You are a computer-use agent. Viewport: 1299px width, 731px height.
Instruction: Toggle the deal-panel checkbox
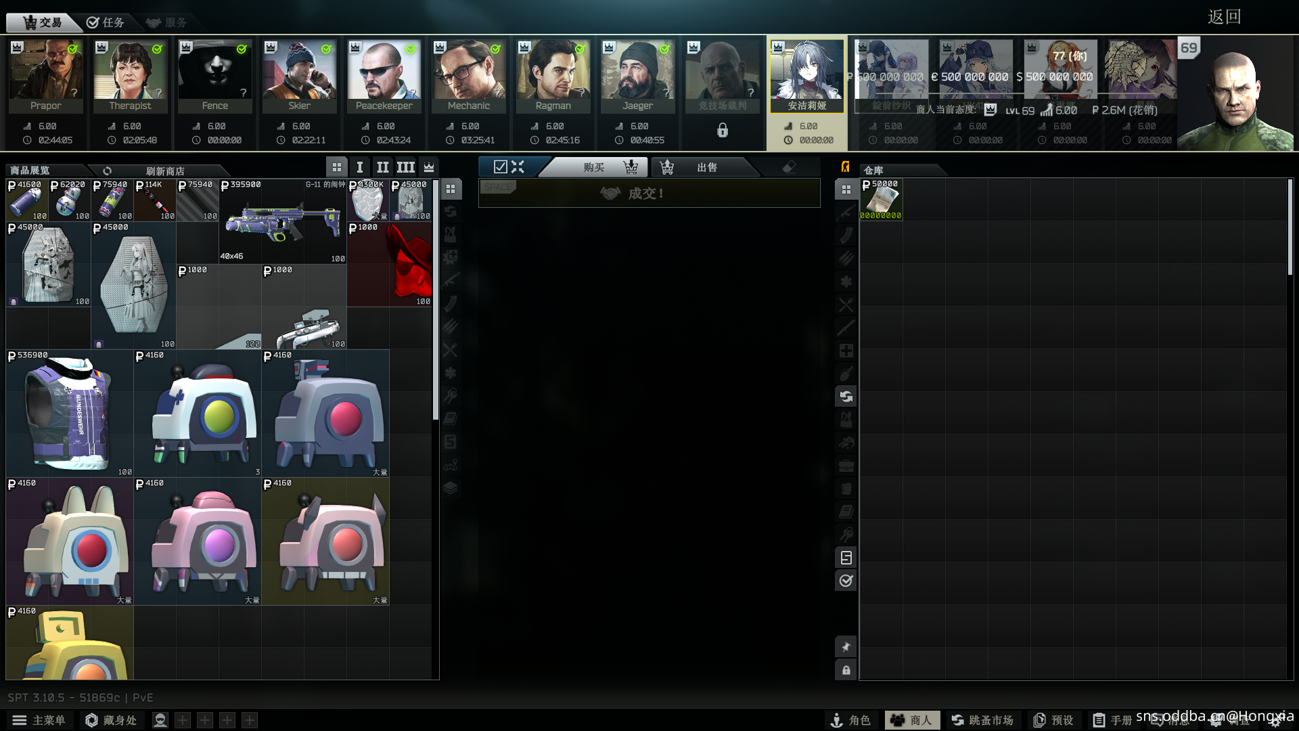pos(500,167)
